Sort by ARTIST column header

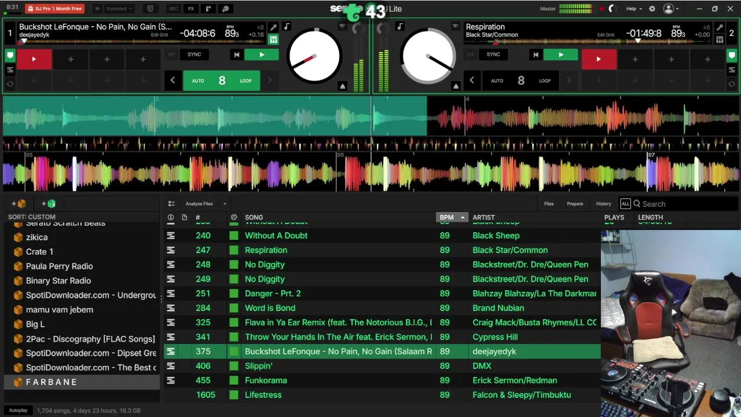click(x=484, y=218)
